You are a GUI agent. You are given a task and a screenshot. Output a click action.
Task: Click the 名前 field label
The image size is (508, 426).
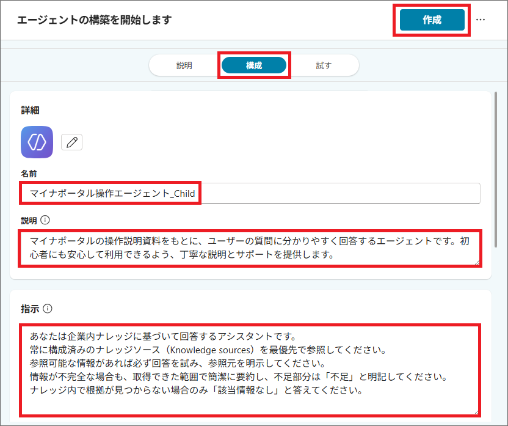pos(29,174)
